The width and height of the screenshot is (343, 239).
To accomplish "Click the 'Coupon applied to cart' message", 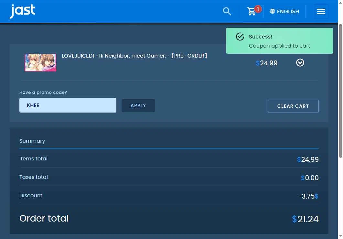I will [x=279, y=46].
